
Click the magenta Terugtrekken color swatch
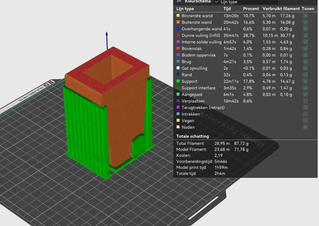point(178,107)
